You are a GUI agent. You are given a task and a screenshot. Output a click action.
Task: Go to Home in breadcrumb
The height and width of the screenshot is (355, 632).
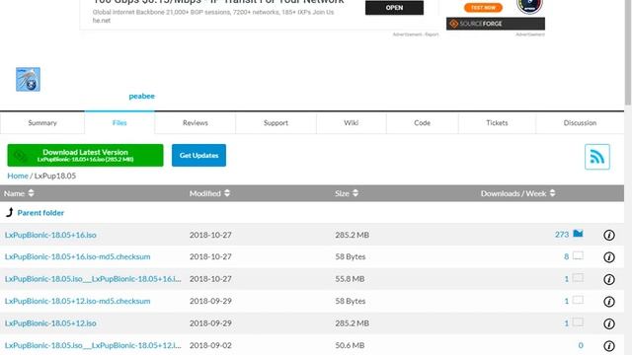pyautogui.click(x=18, y=176)
